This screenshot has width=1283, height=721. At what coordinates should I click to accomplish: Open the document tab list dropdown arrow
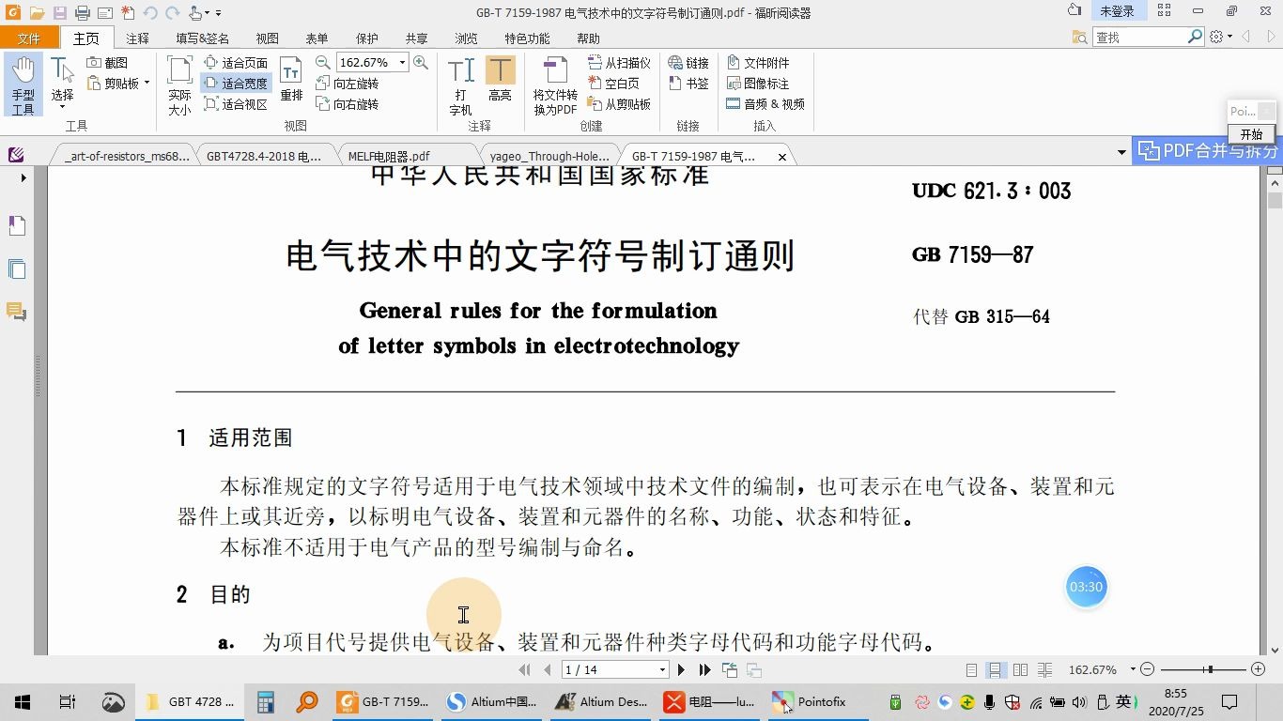click(1121, 152)
